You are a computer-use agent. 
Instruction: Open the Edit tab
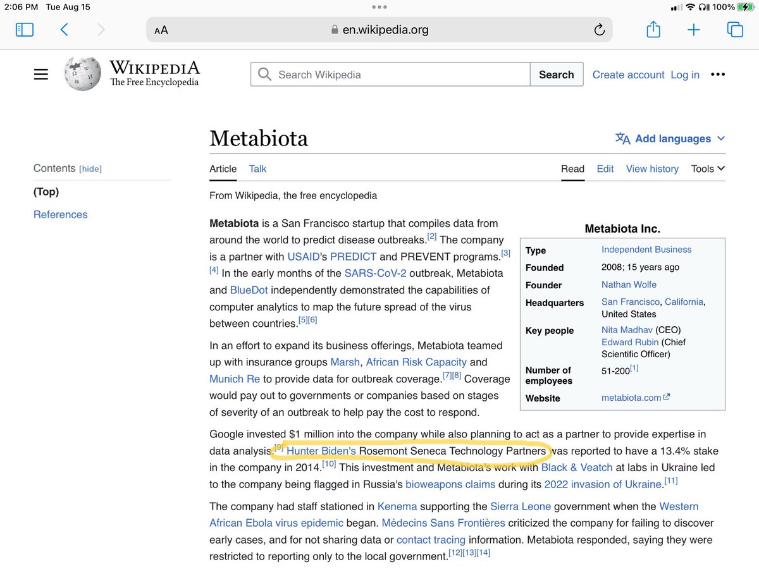click(605, 169)
